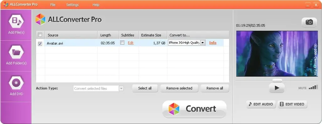Expand the Action Type dropdown
Viewport: 322px width, 124px height.
click(x=121, y=89)
